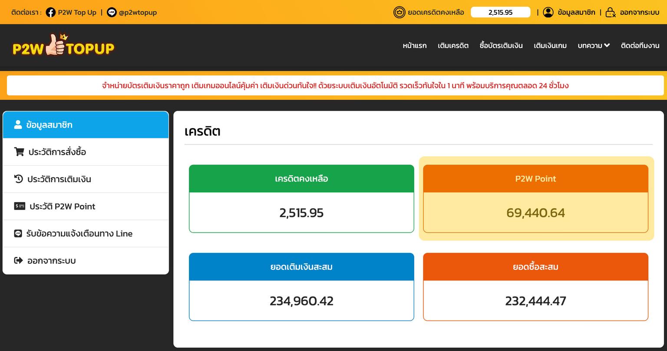Click the orange P2W Point card header
Screen dimensions: 667x351
[x=535, y=179]
